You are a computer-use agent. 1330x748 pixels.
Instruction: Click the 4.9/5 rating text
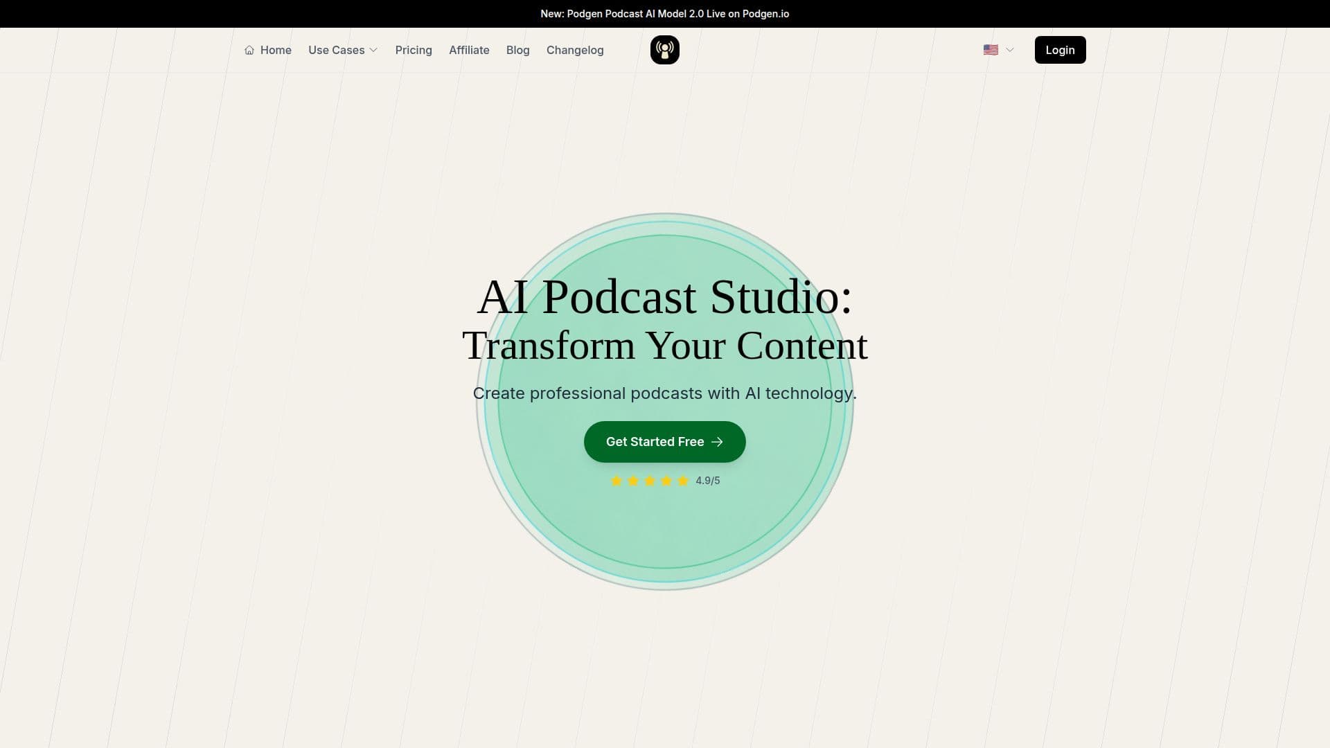point(707,481)
